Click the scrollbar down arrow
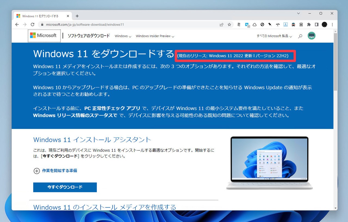This screenshot has height=222, width=348. pyautogui.click(x=335, y=208)
